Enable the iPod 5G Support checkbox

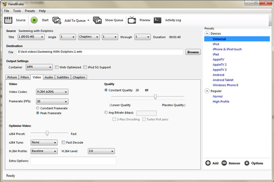pos(85,67)
